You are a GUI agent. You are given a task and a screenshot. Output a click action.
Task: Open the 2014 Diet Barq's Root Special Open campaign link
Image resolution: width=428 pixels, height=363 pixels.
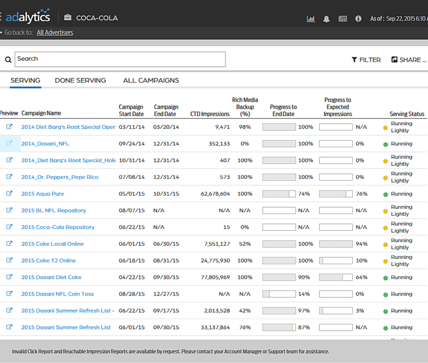(x=68, y=127)
